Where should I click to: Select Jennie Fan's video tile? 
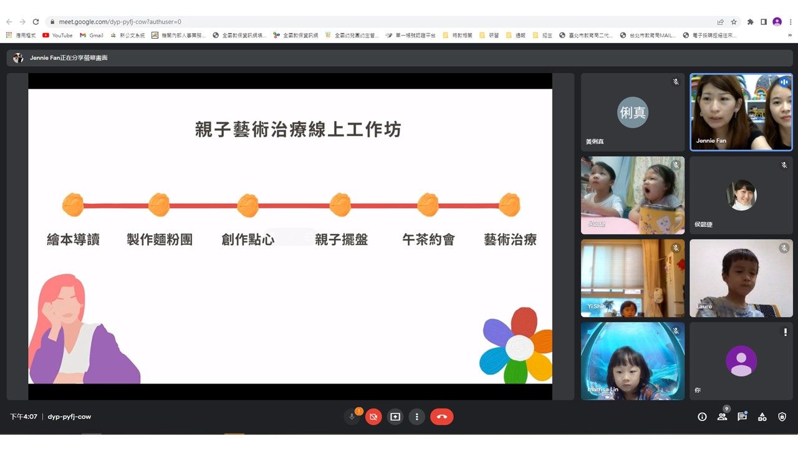741,112
